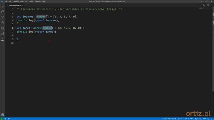Click line number 1 in gutter

tap(13, 9)
